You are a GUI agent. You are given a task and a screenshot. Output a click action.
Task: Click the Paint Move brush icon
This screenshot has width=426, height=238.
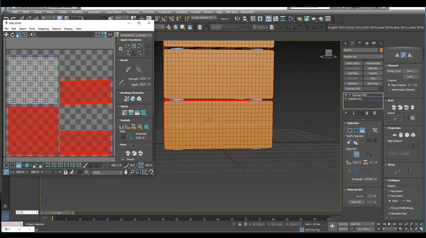tap(129, 69)
